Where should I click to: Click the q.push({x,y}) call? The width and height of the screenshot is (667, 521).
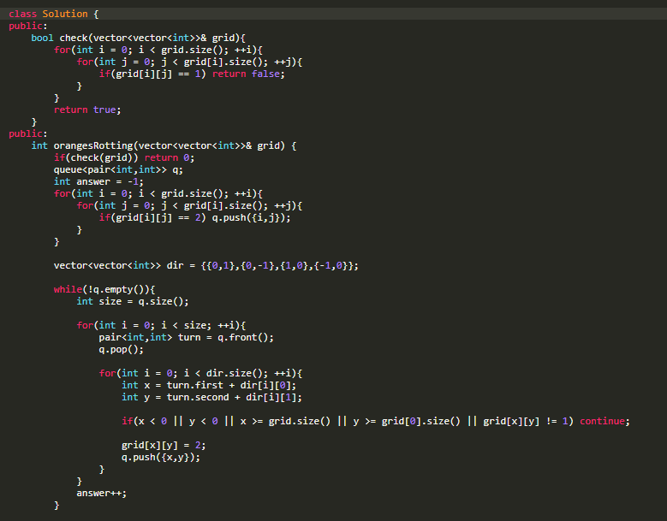point(161,457)
